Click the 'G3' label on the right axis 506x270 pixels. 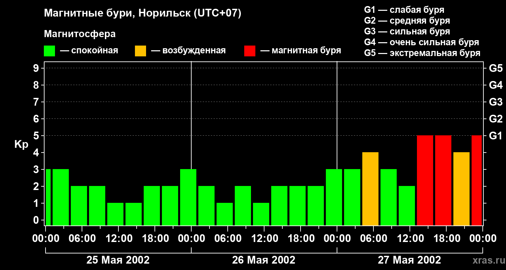[496, 102]
